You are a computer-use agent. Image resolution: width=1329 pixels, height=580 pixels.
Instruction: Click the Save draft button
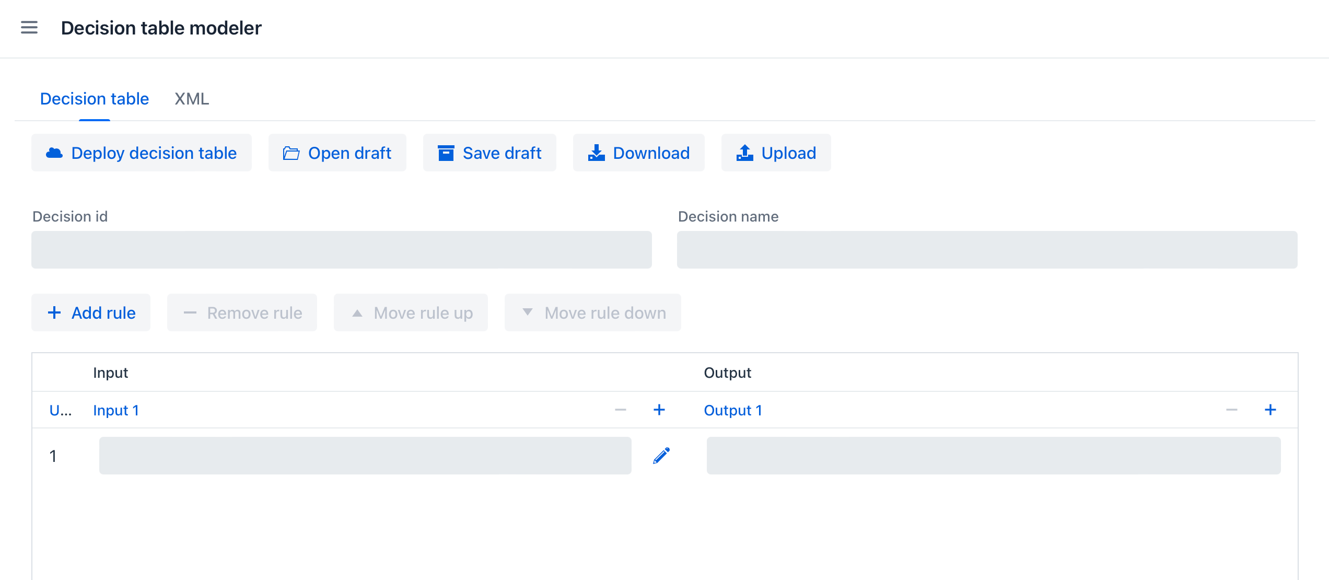point(489,153)
